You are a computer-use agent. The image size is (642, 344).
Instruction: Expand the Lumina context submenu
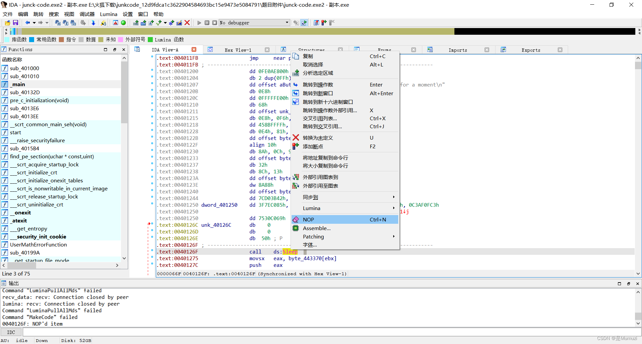click(345, 208)
